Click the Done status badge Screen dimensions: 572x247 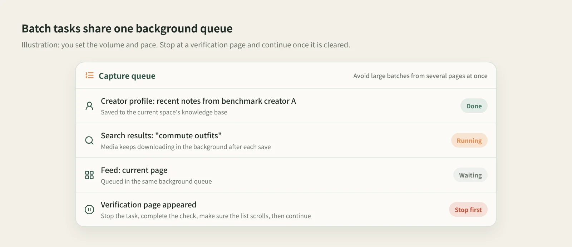click(x=474, y=106)
